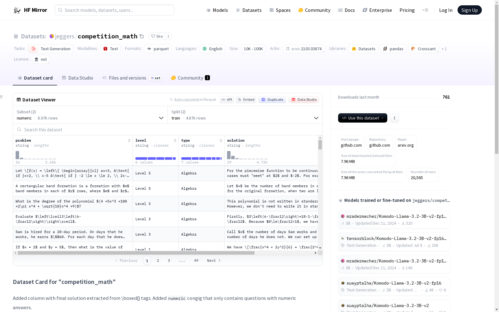499x312 pixels.
Task: Open the Community tab
Action: point(190,78)
